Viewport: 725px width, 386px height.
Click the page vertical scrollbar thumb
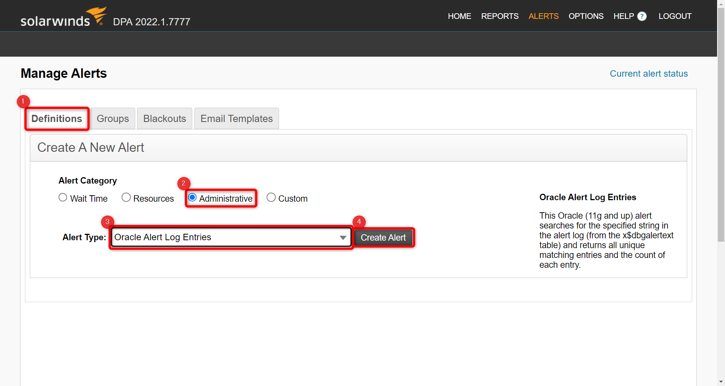[x=721, y=125]
